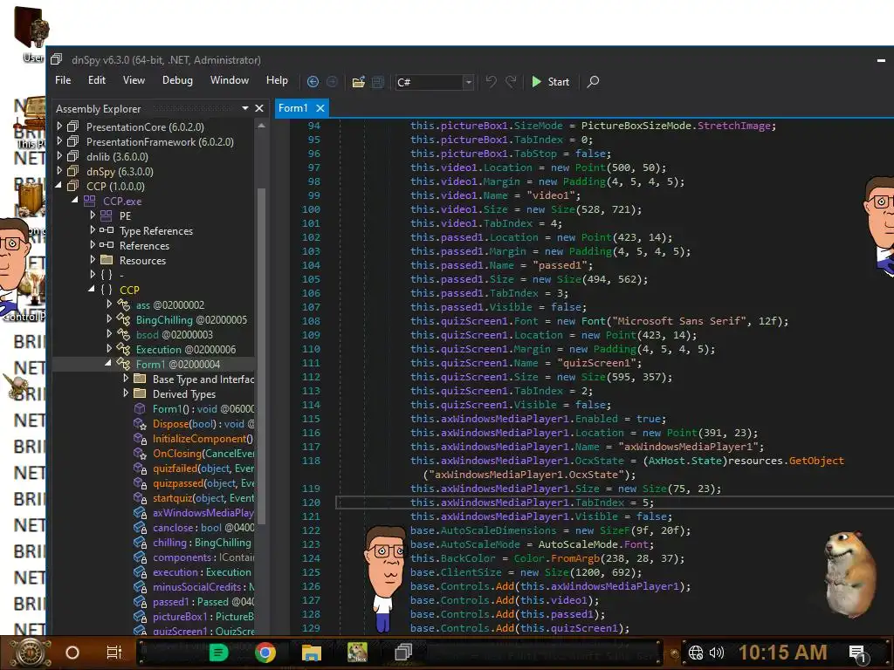Screen dimensions: 894x670
Task: Click the PresentationCore assembly icon
Action: (x=73, y=126)
